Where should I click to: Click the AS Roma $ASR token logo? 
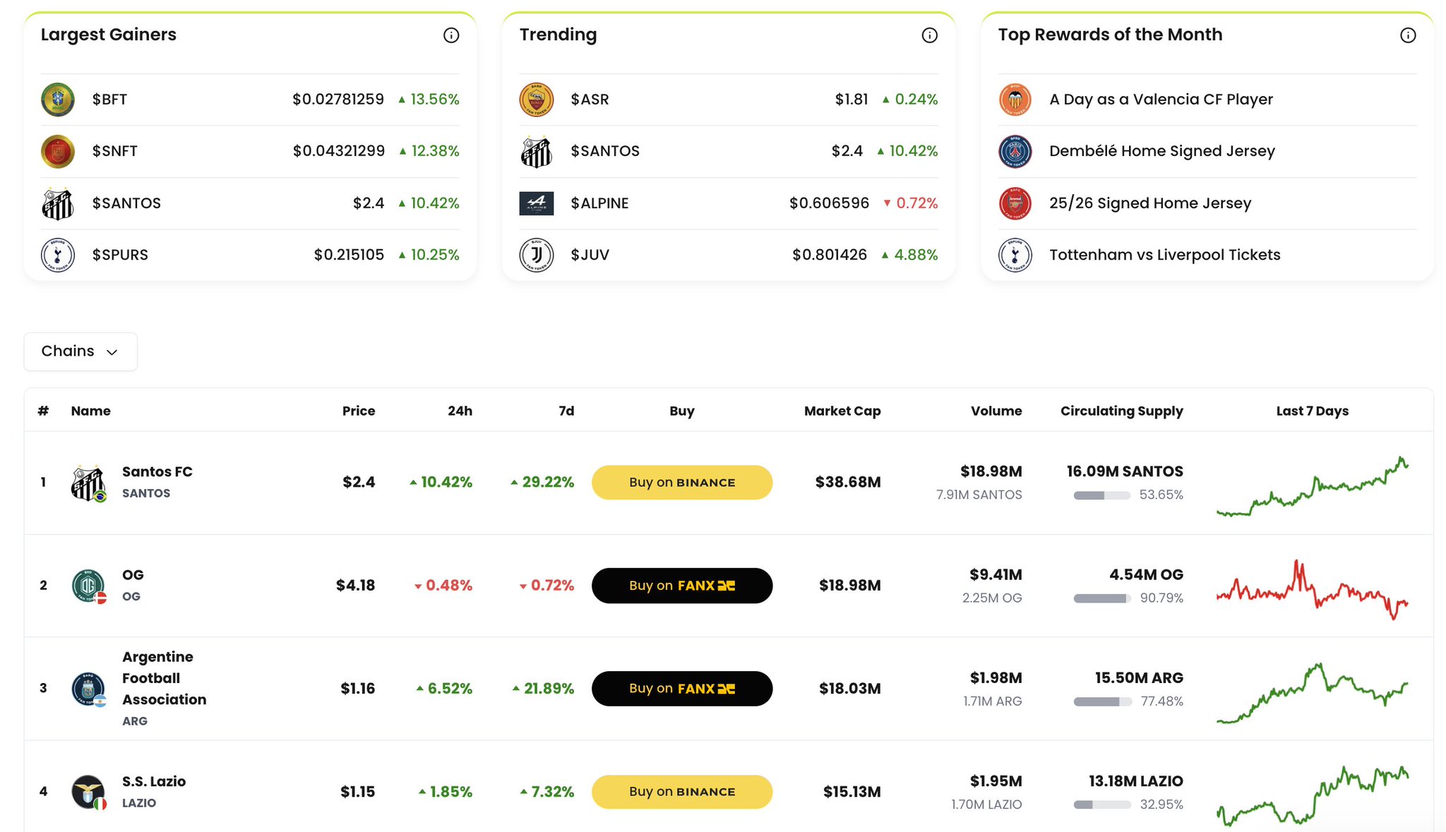point(536,100)
